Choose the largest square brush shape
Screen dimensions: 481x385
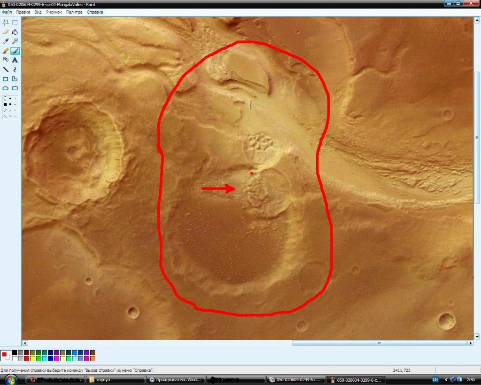pos(5,104)
